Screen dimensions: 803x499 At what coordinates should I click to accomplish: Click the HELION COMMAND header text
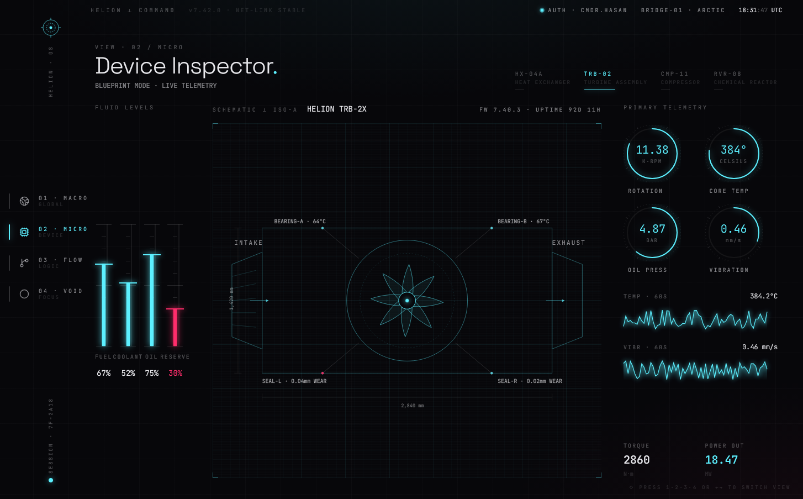coord(133,10)
